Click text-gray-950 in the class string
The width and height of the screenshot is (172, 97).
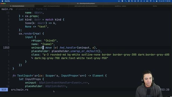tap(96, 58)
